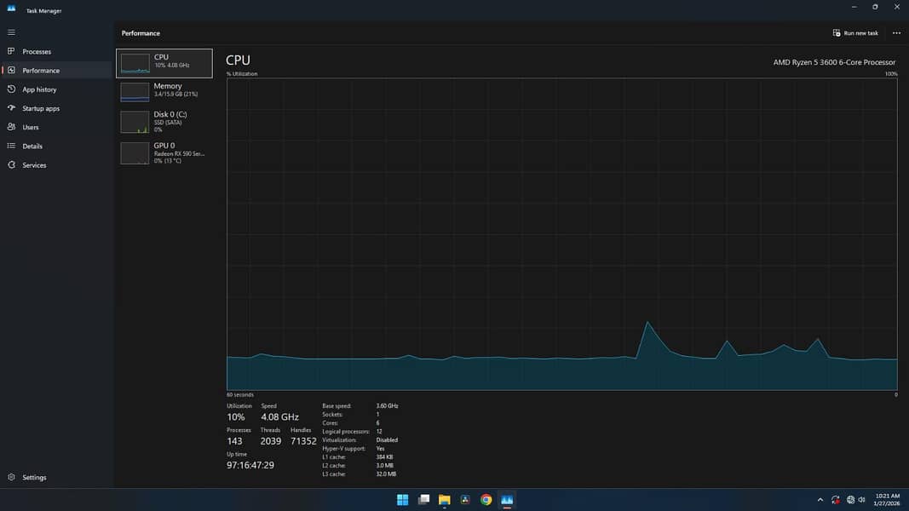Open the Users page
This screenshot has height=511, width=909.
[31, 127]
